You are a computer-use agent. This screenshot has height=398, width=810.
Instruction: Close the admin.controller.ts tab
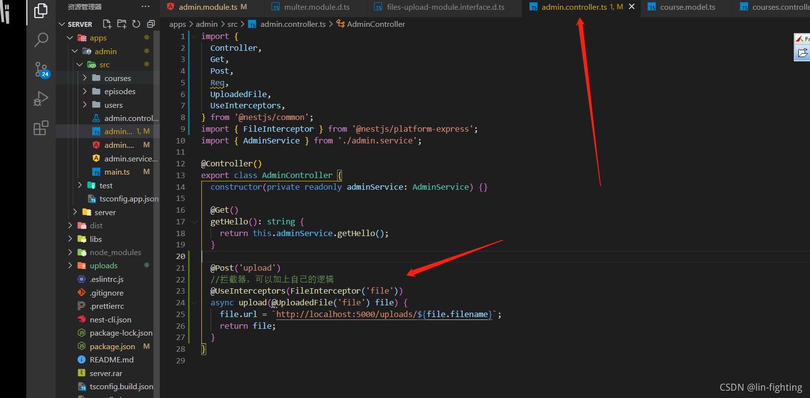[x=632, y=7]
